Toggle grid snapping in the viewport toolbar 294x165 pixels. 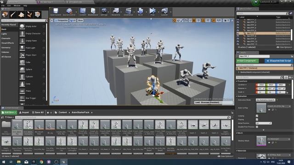tap(194, 20)
